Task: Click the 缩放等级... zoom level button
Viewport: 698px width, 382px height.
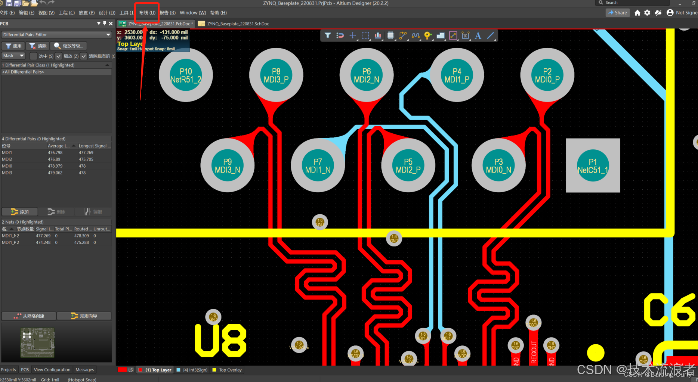Action: pyautogui.click(x=68, y=46)
